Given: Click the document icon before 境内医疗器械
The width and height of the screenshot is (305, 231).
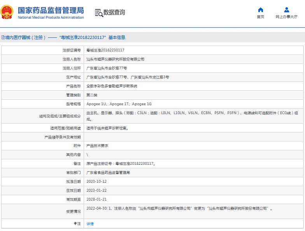Looking at the screenshot, I should pos(3,37).
